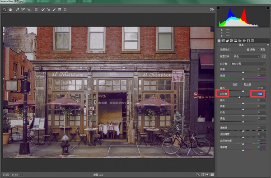Image resolution: width=271 pixels, height=178 pixels.
Task: Click the highlighted 对比度 contrast value field
Action: pyautogui.click(x=260, y=94)
